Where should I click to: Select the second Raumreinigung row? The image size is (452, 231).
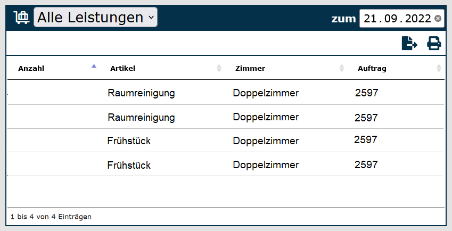[x=141, y=117]
